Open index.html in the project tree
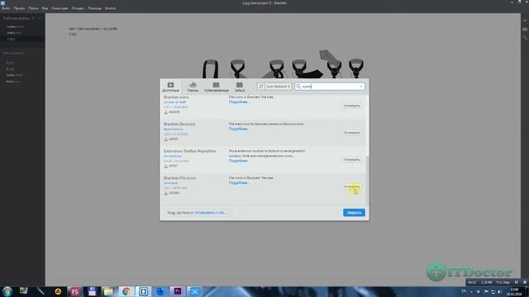The image size is (529, 297). click(x=14, y=75)
